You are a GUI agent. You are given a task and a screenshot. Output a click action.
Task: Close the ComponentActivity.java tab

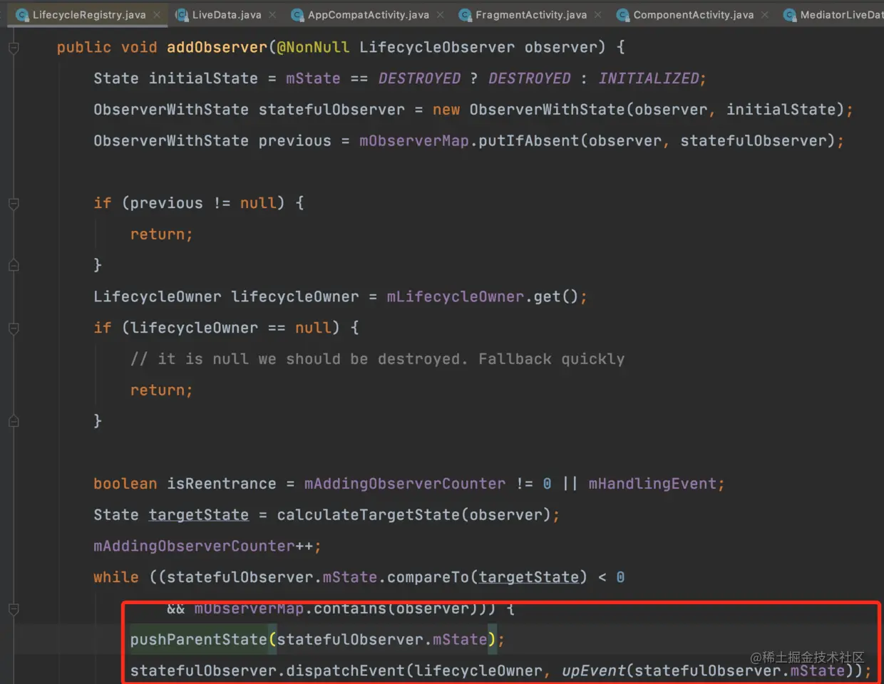pos(765,15)
